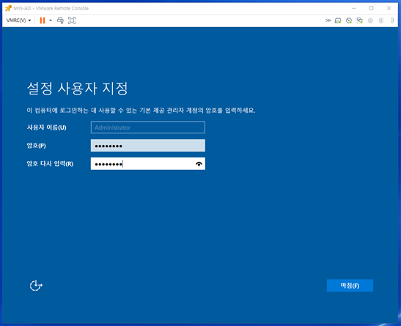Viewport: 401px width, 326px height.
Task: Click the administrator password instruction sentence
Action: coord(141,111)
